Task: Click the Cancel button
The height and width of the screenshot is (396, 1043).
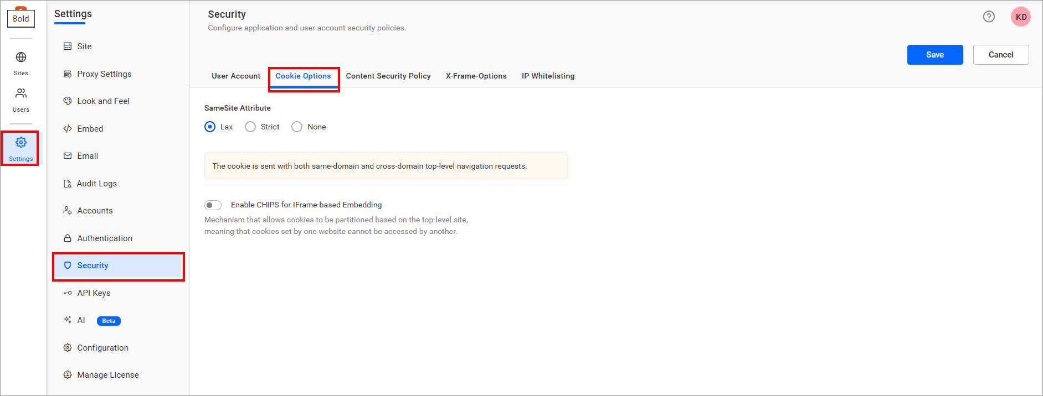Action: click(1000, 55)
